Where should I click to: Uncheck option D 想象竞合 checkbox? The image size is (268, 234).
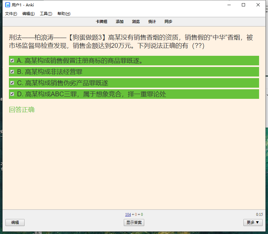click(12, 94)
